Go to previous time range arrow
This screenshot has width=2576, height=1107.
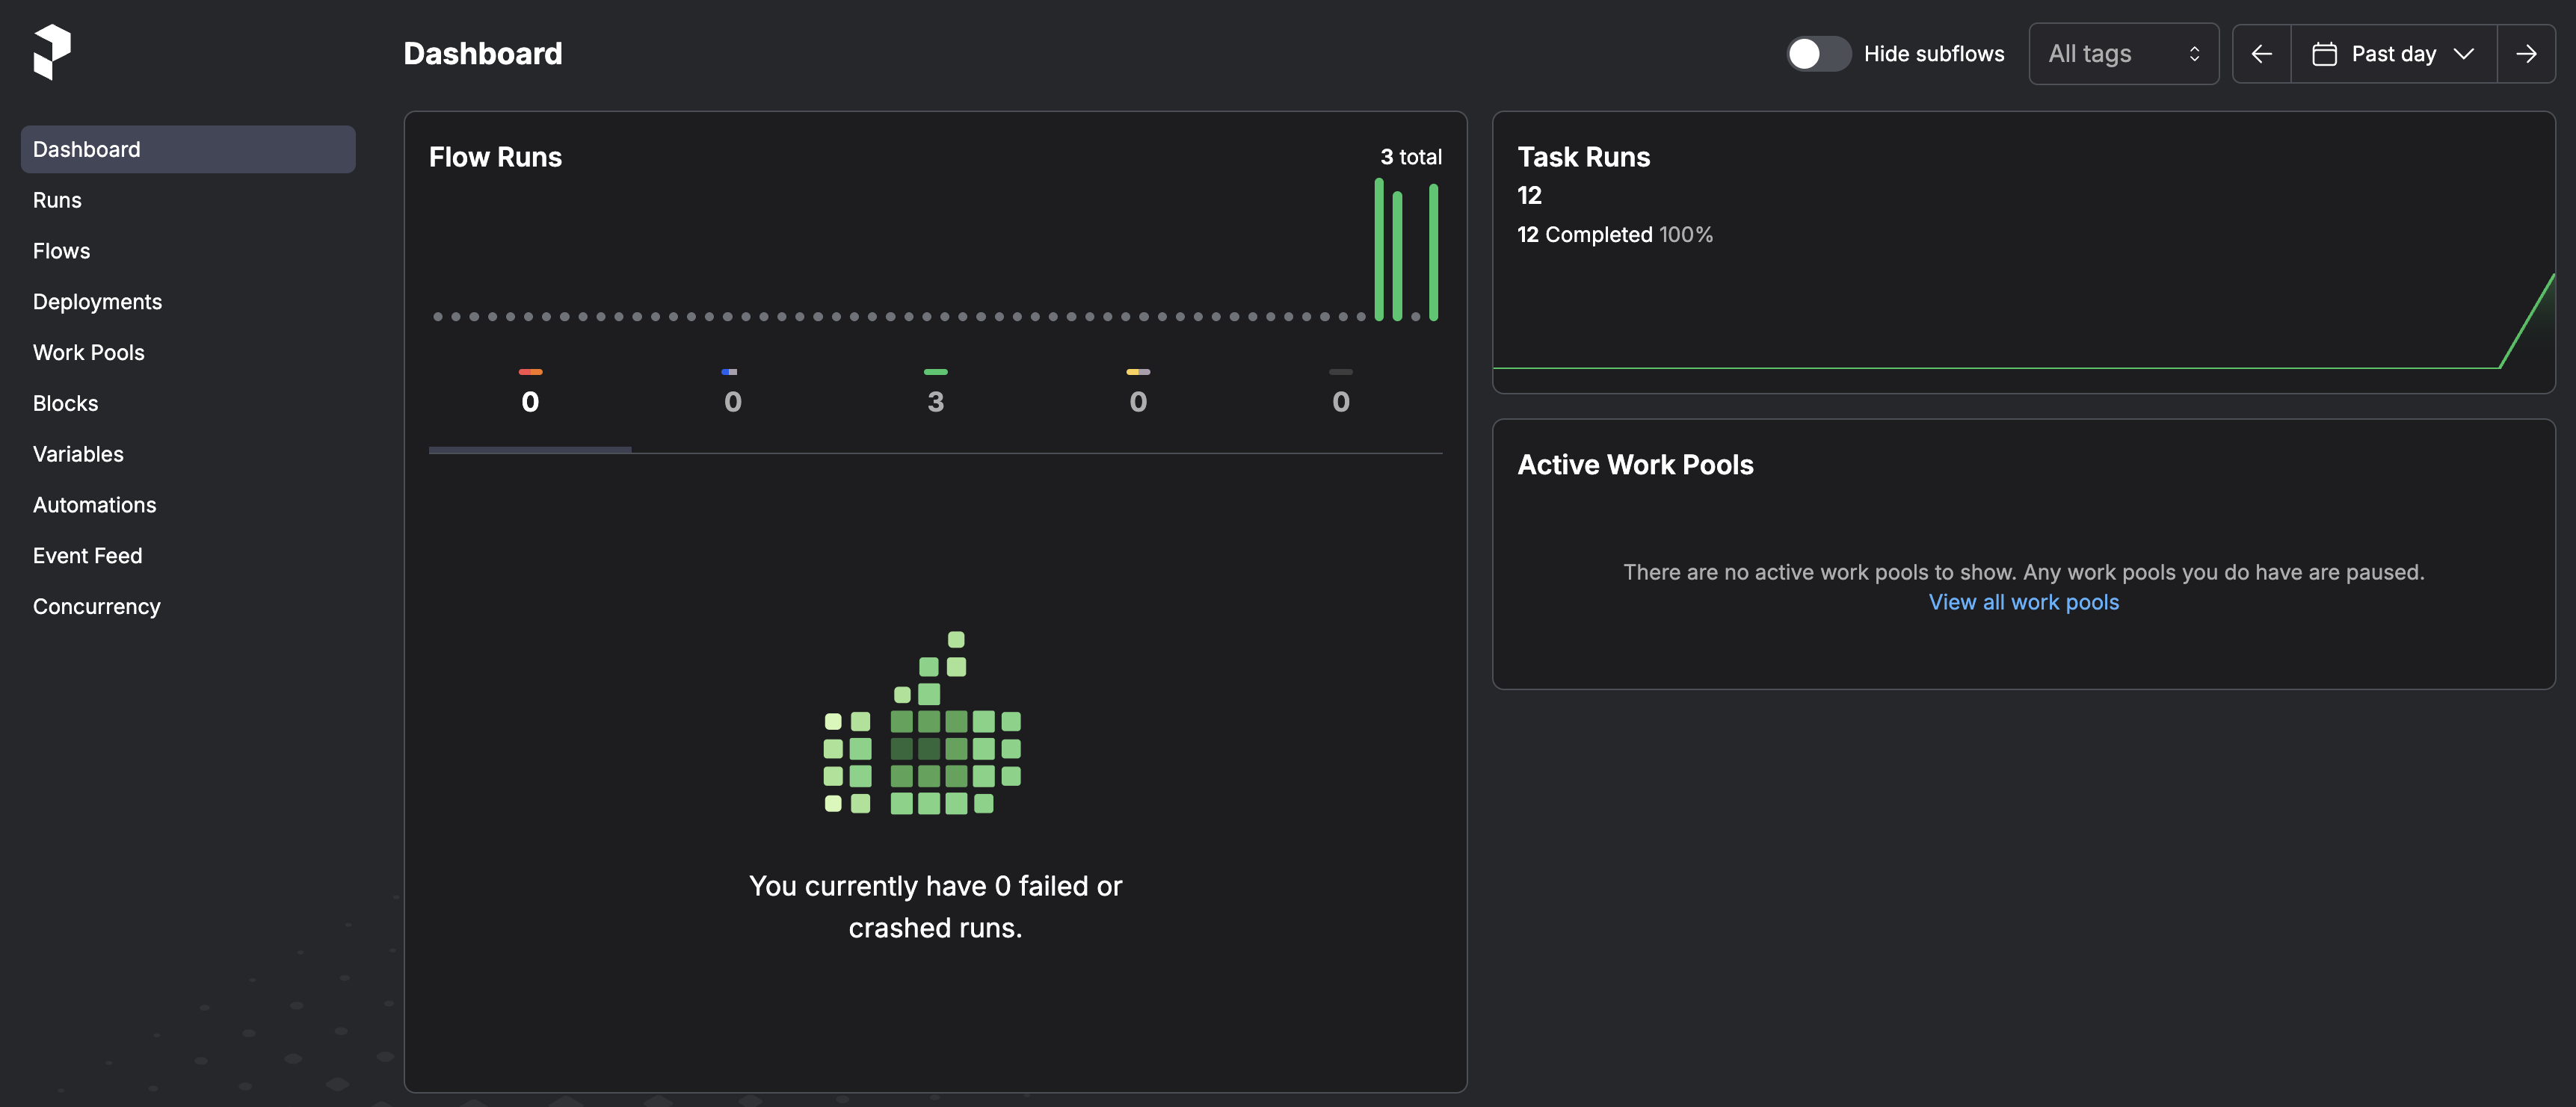pos(2261,54)
